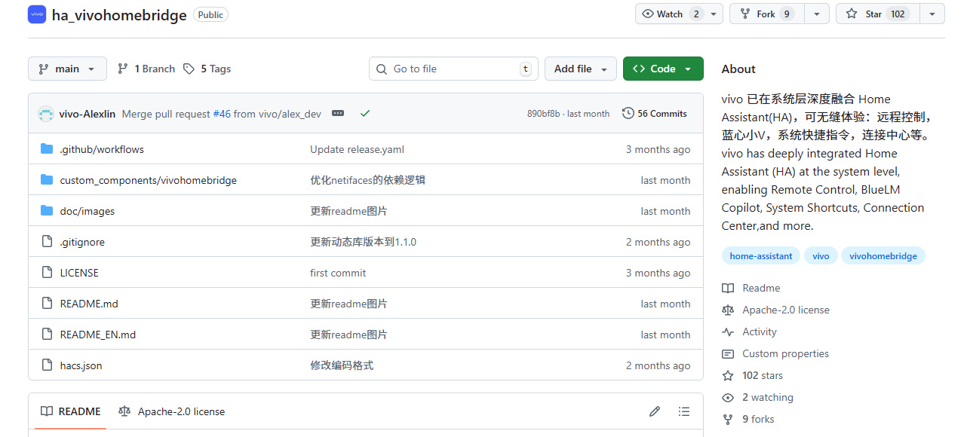Open the green Code dropdown button

coord(663,69)
